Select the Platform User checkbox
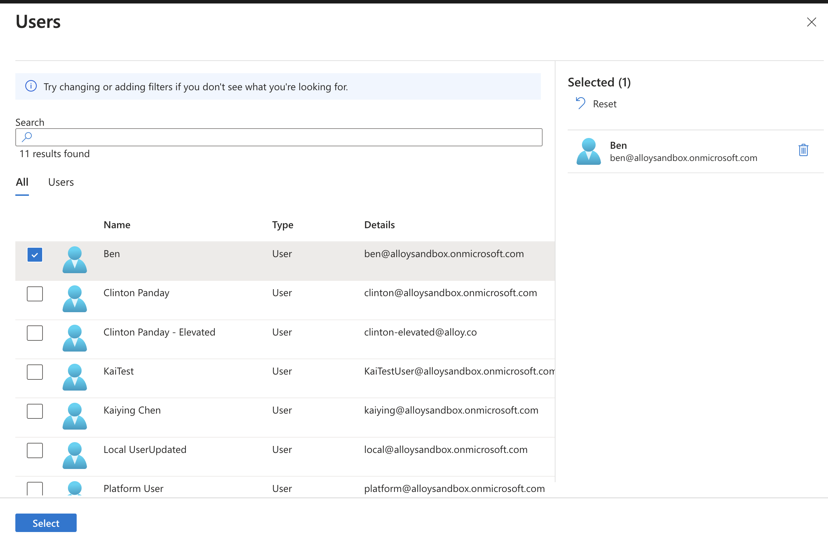 click(35, 488)
